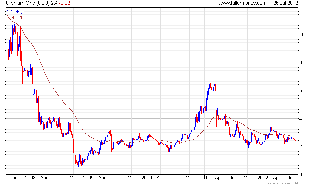The image size is (326, 186).
Task: Click the "4" price axis label
Action: pyautogui.click(x=301, y=119)
